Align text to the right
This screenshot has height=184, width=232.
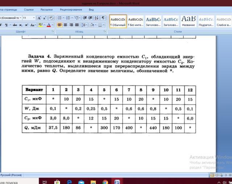coord(71,25)
